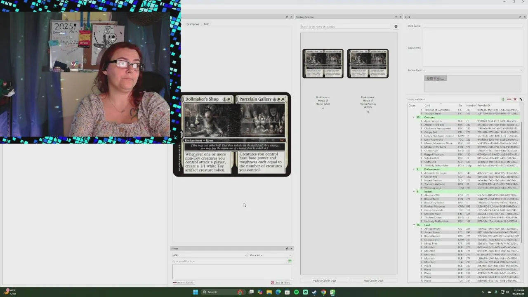Float the Deck dock panel

click(x=520, y=17)
